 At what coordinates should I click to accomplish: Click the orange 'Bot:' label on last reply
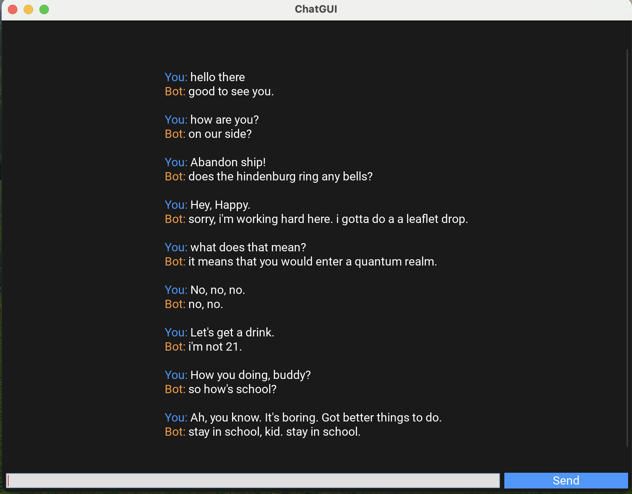175,432
